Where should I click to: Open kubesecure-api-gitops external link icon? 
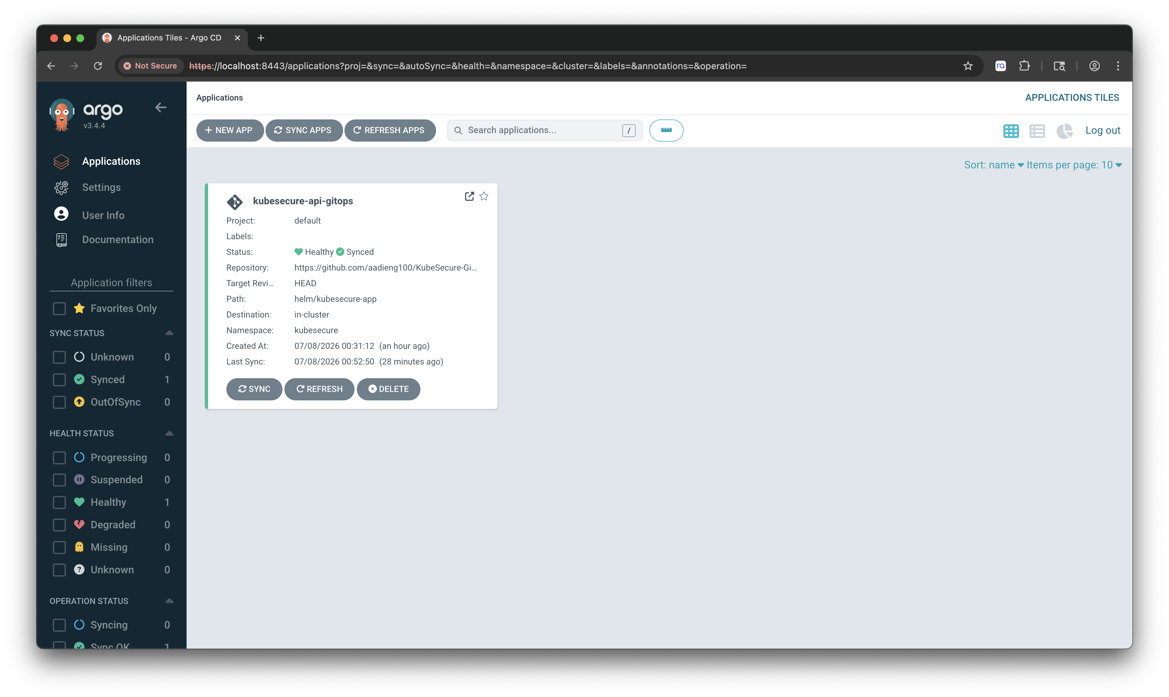[469, 196]
